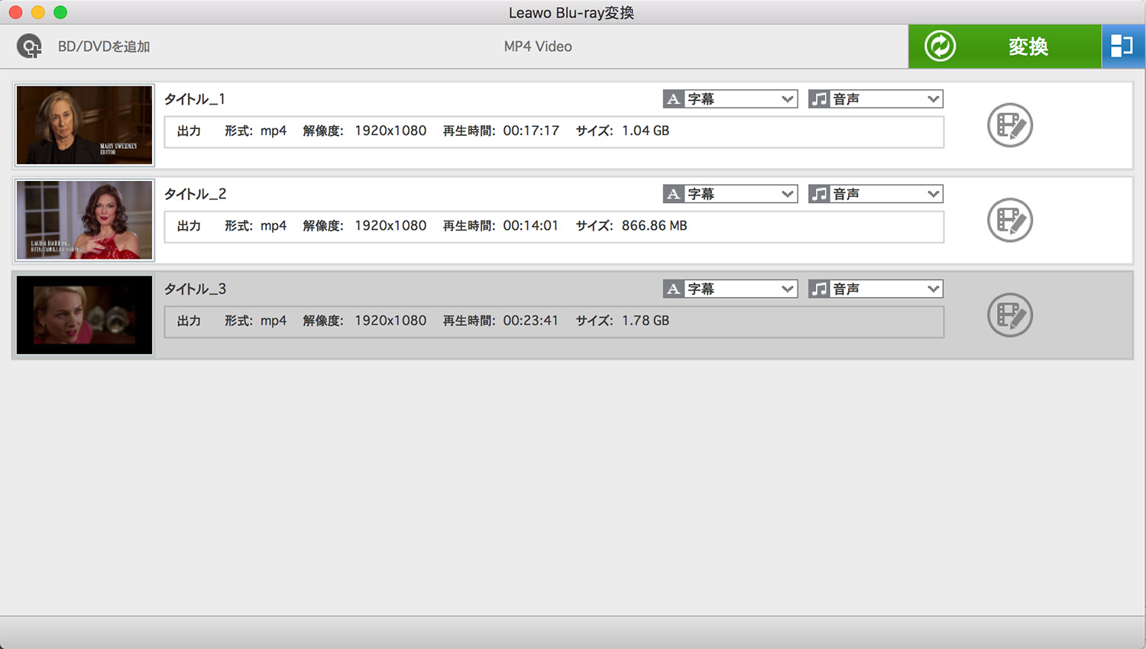Click the MP4 Video output profile
Screen dimensions: 1146x649
(x=538, y=47)
